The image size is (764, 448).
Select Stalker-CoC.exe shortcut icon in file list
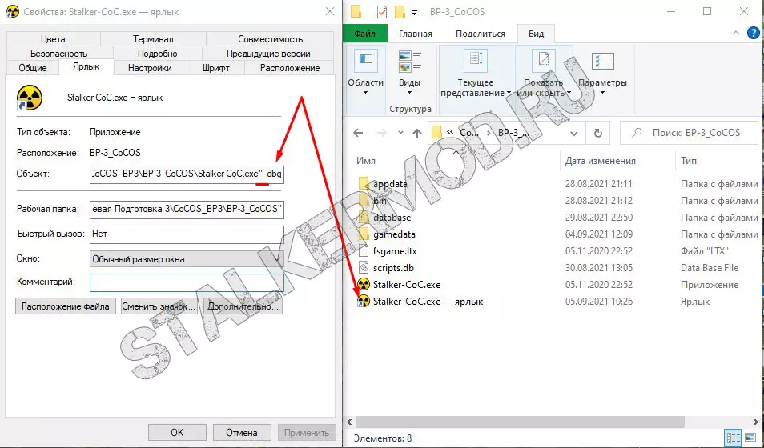pyautogui.click(x=364, y=302)
